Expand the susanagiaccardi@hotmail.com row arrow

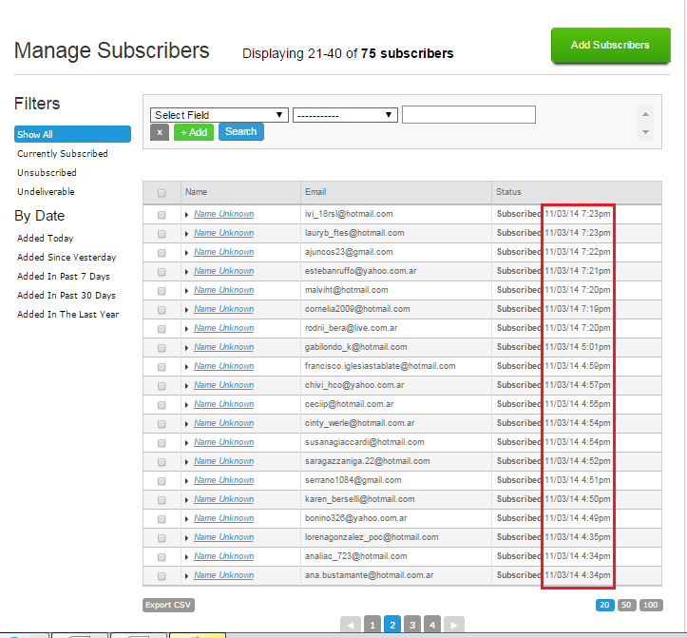click(x=186, y=443)
